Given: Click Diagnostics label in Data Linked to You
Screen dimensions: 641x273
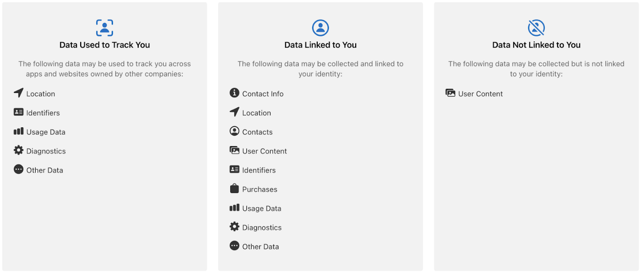Looking at the screenshot, I should (262, 228).
